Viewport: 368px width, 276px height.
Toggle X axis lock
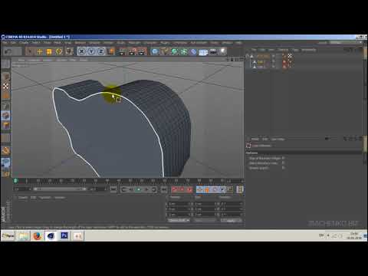81,51
